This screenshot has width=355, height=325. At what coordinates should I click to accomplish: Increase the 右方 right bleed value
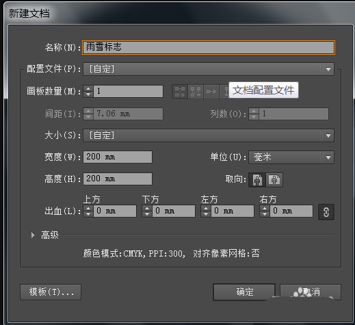tap(265, 208)
